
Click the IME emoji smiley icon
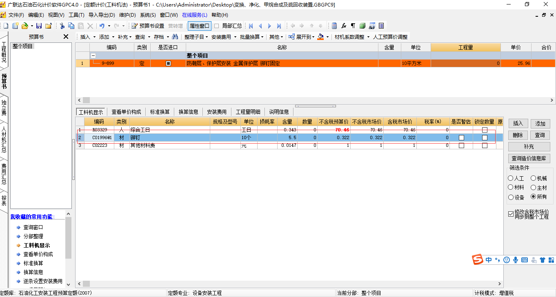point(507,259)
